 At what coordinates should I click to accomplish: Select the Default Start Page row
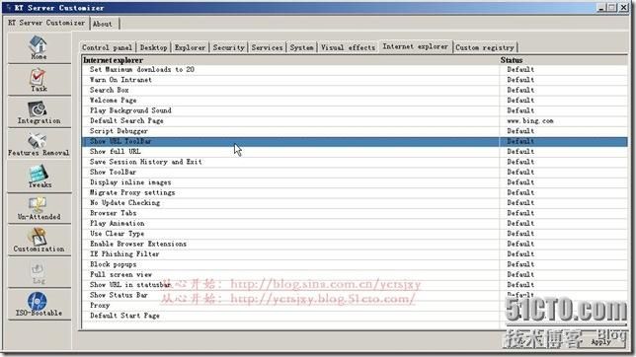tap(355, 316)
